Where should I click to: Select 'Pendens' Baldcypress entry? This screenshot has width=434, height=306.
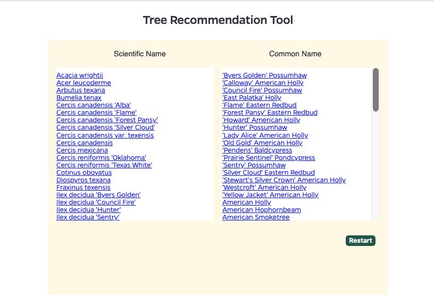point(257,150)
